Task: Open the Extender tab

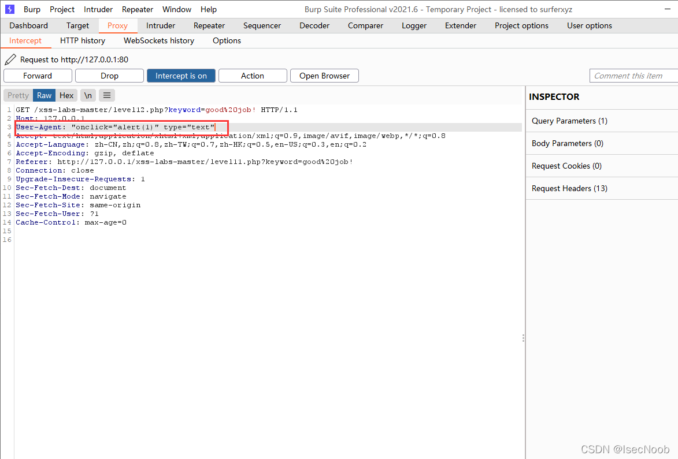Action: pos(461,25)
